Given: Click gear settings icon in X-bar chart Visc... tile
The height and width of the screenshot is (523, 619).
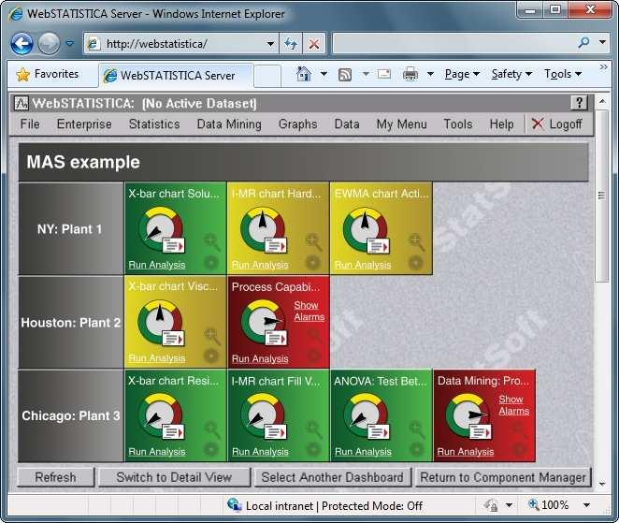Looking at the screenshot, I should [210, 356].
